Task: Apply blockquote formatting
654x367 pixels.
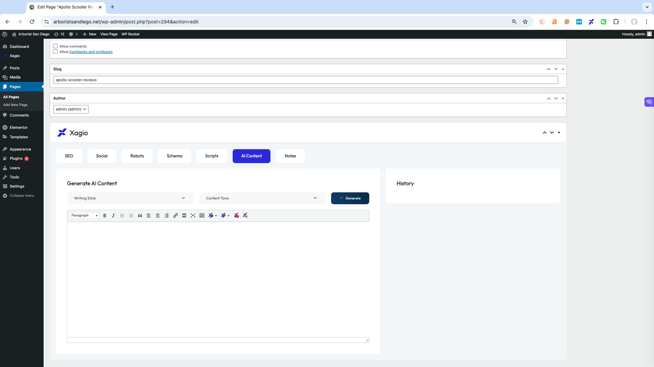Action: [x=140, y=215]
